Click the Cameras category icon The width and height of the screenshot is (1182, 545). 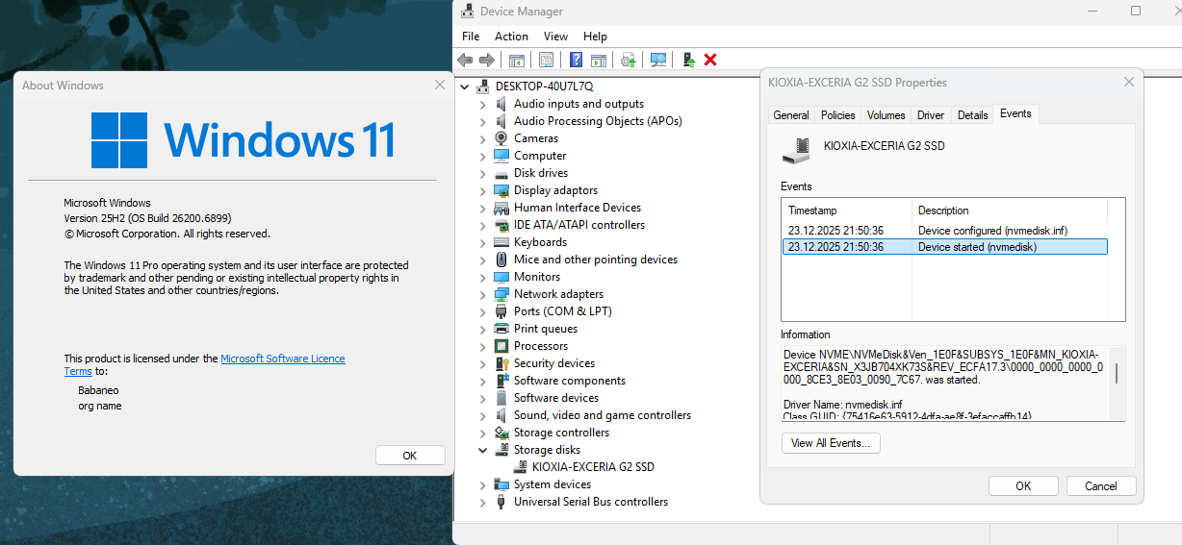pyautogui.click(x=501, y=138)
